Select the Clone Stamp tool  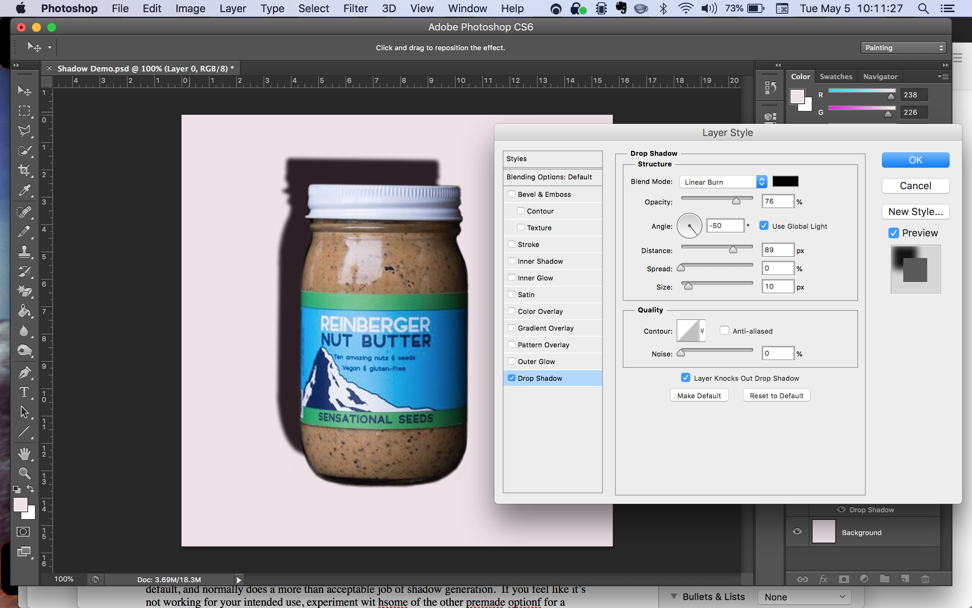coord(24,252)
